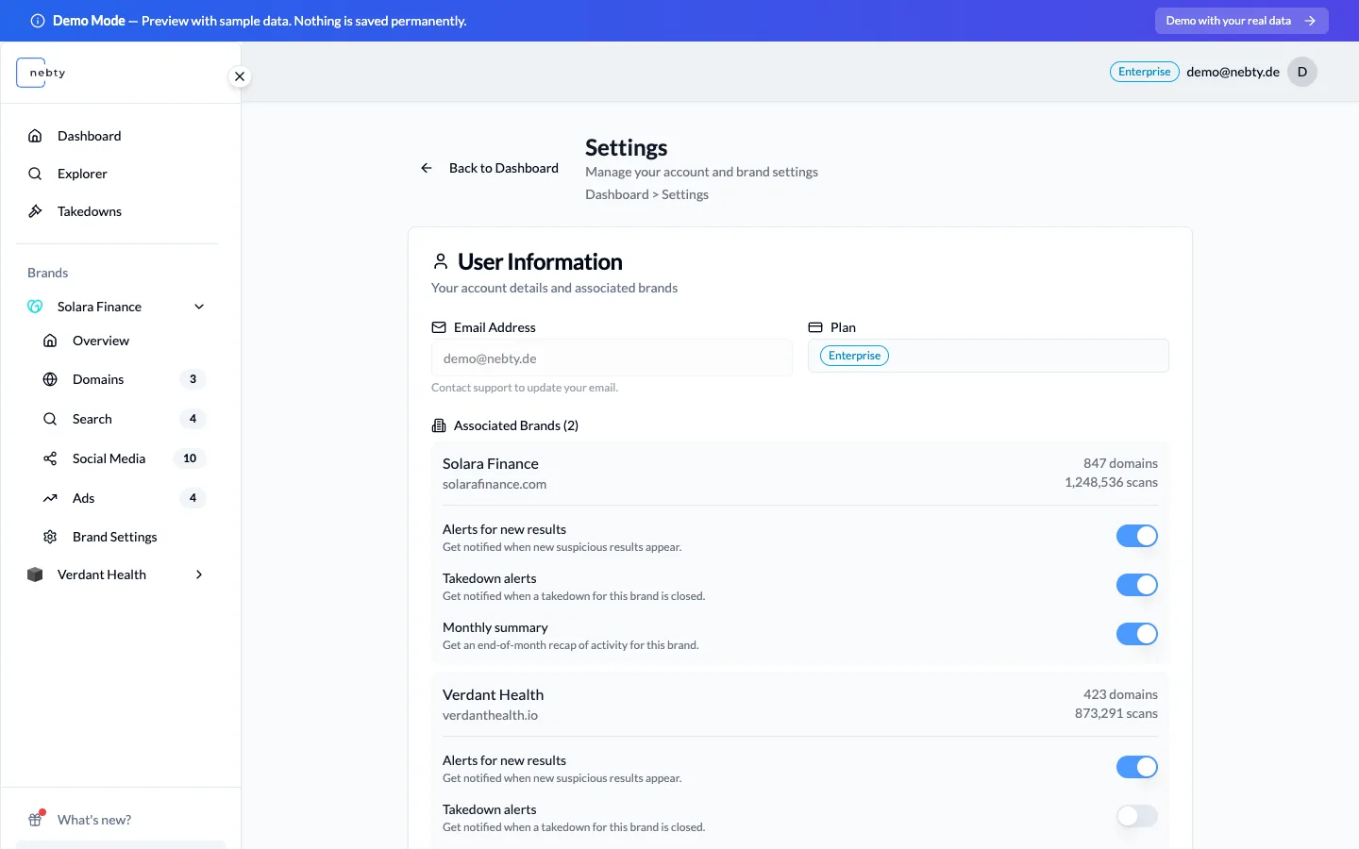Close the sidebar with the X button
Screen dimensions: 1359x849
coord(240,76)
